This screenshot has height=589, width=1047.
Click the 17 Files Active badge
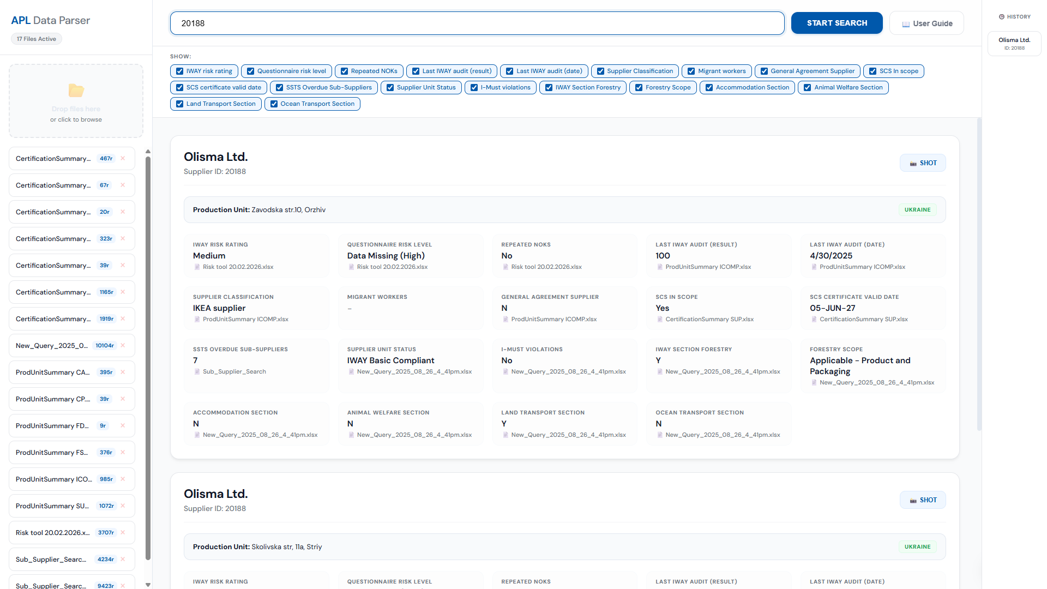tap(37, 39)
